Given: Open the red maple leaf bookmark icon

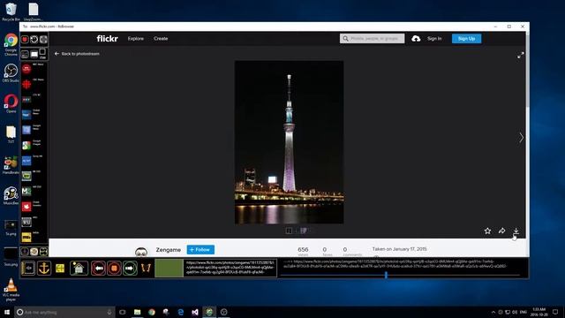Looking at the screenshot, I should point(26,207).
